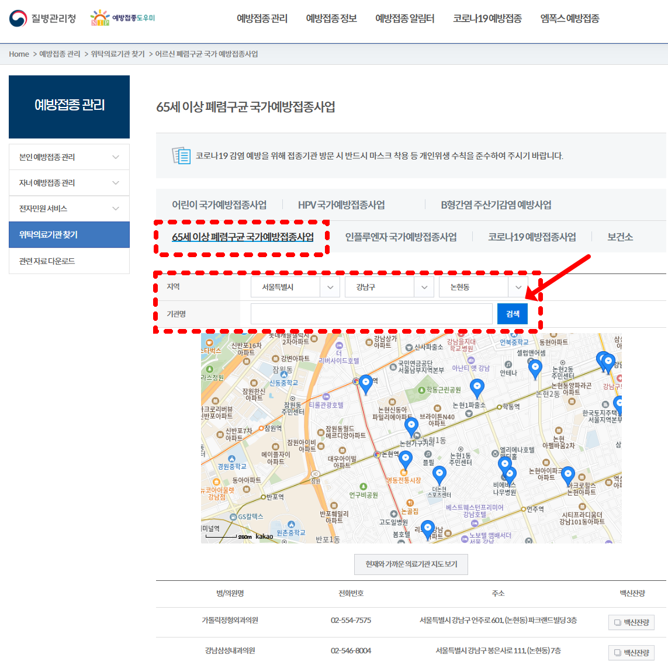The height and width of the screenshot is (665, 668).
Task: Select the map pin above 더논현 스포츠센터
Action: click(439, 476)
